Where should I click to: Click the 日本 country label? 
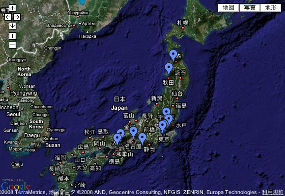tap(119, 99)
